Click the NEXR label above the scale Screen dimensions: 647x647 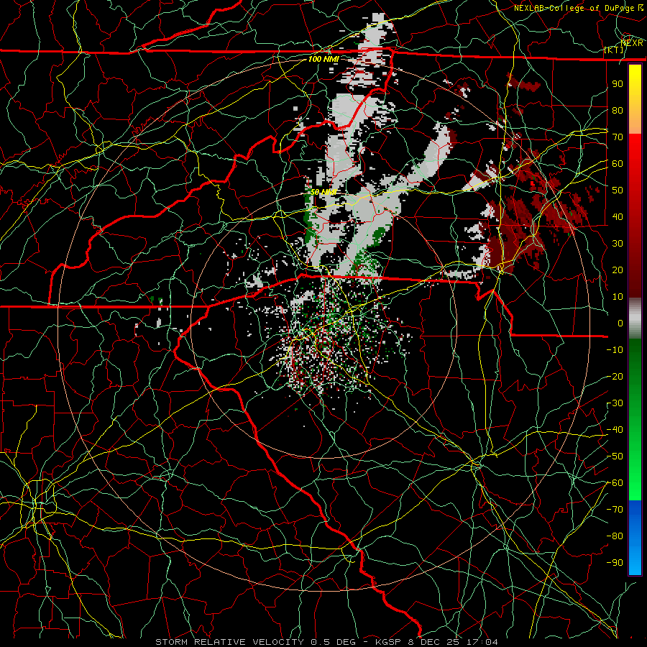(632, 42)
